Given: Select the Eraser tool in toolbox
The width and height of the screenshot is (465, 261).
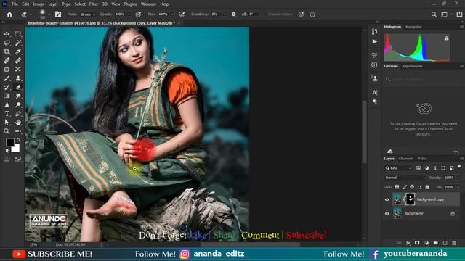Looking at the screenshot, I should coord(18,87).
